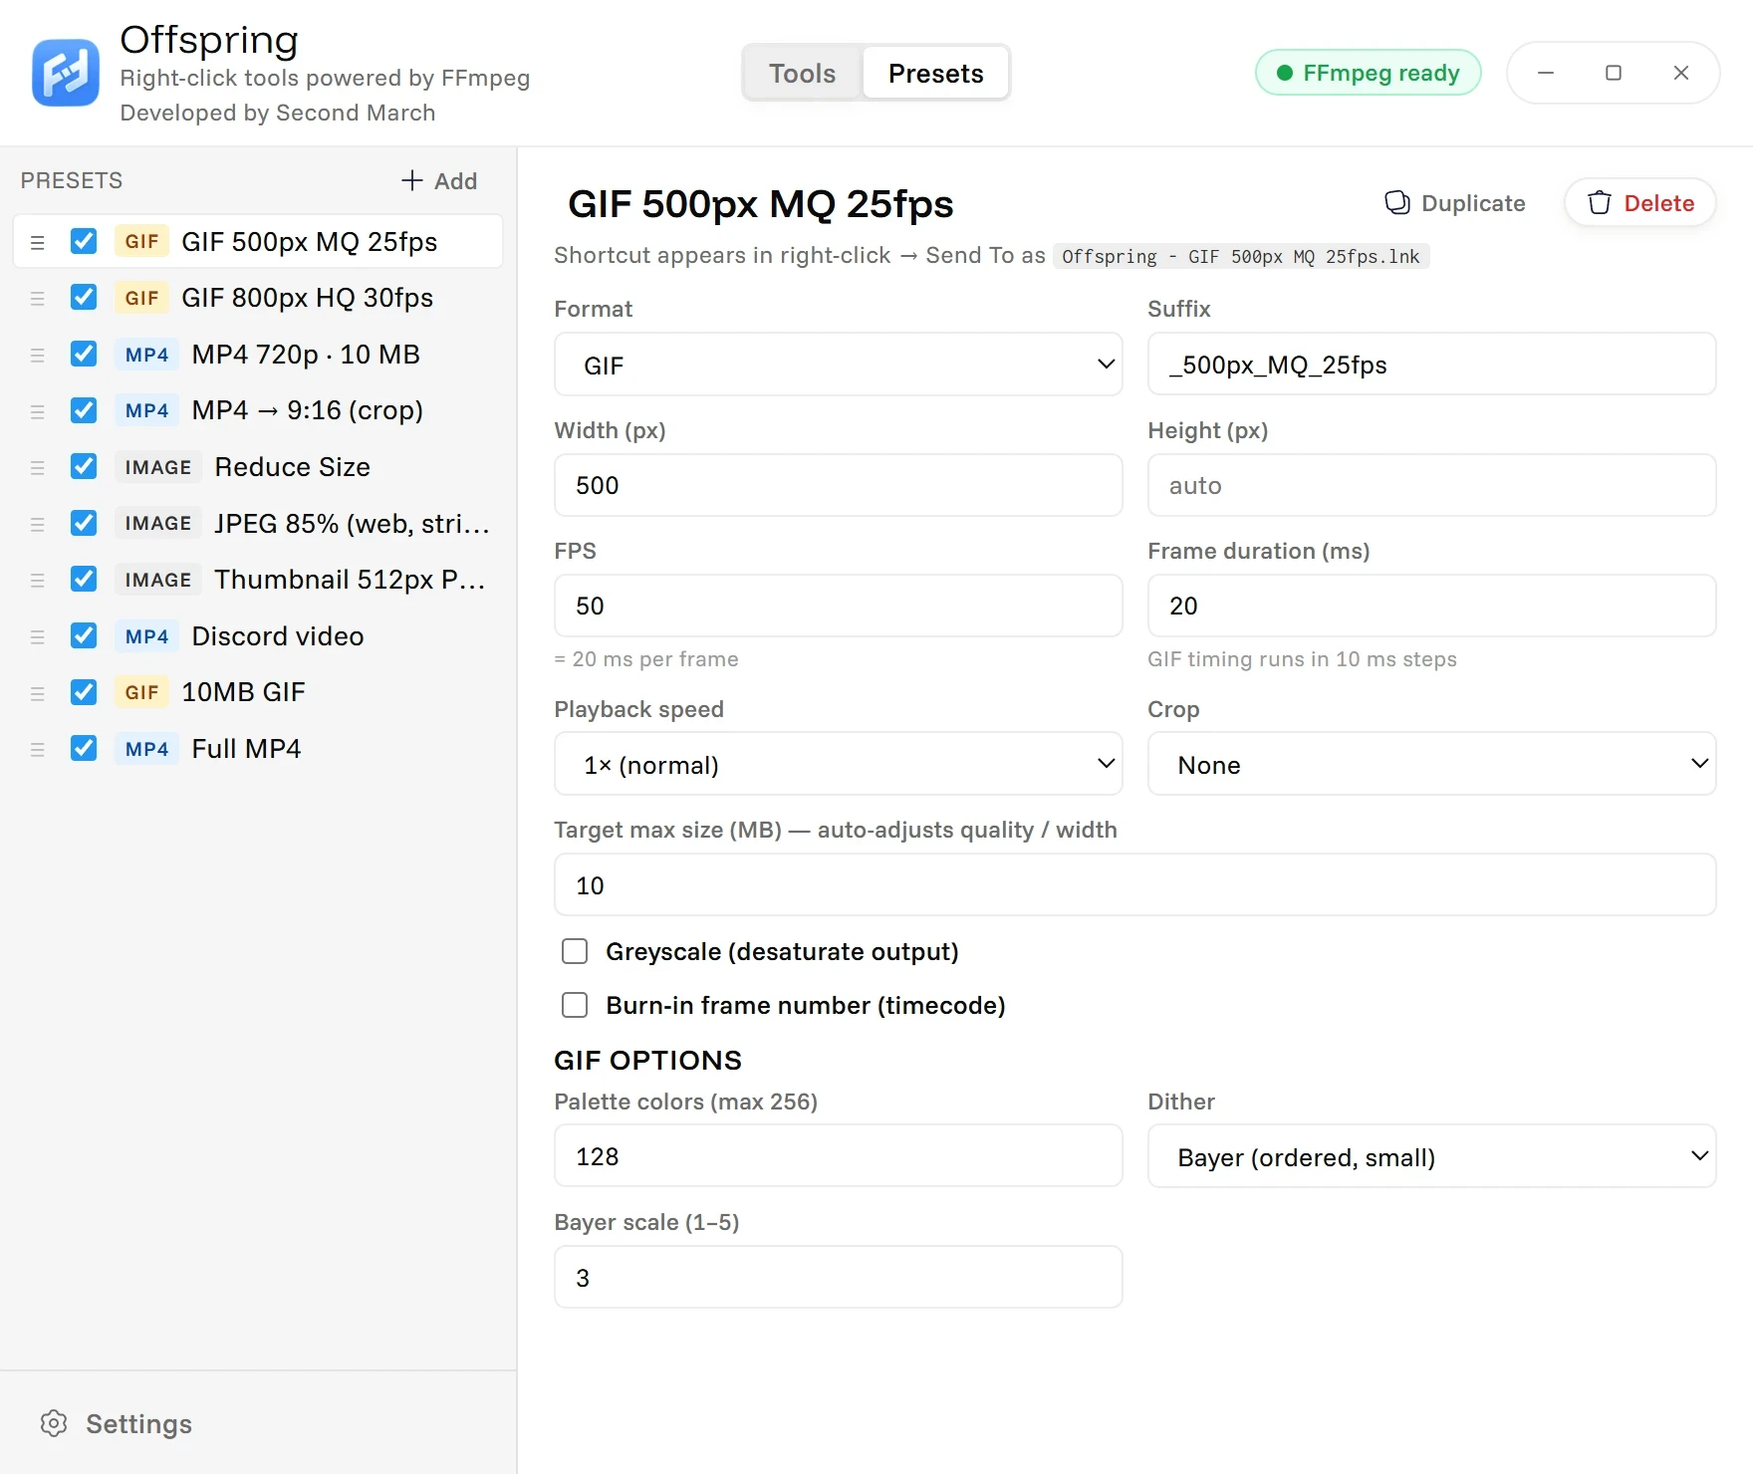The width and height of the screenshot is (1753, 1474).
Task: Click the drag handle for Full MP4 preset
Action: [x=38, y=749]
